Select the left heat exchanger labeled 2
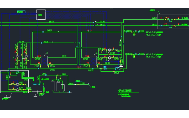This screenshot has width=189, height=118. pyautogui.click(x=44, y=61)
